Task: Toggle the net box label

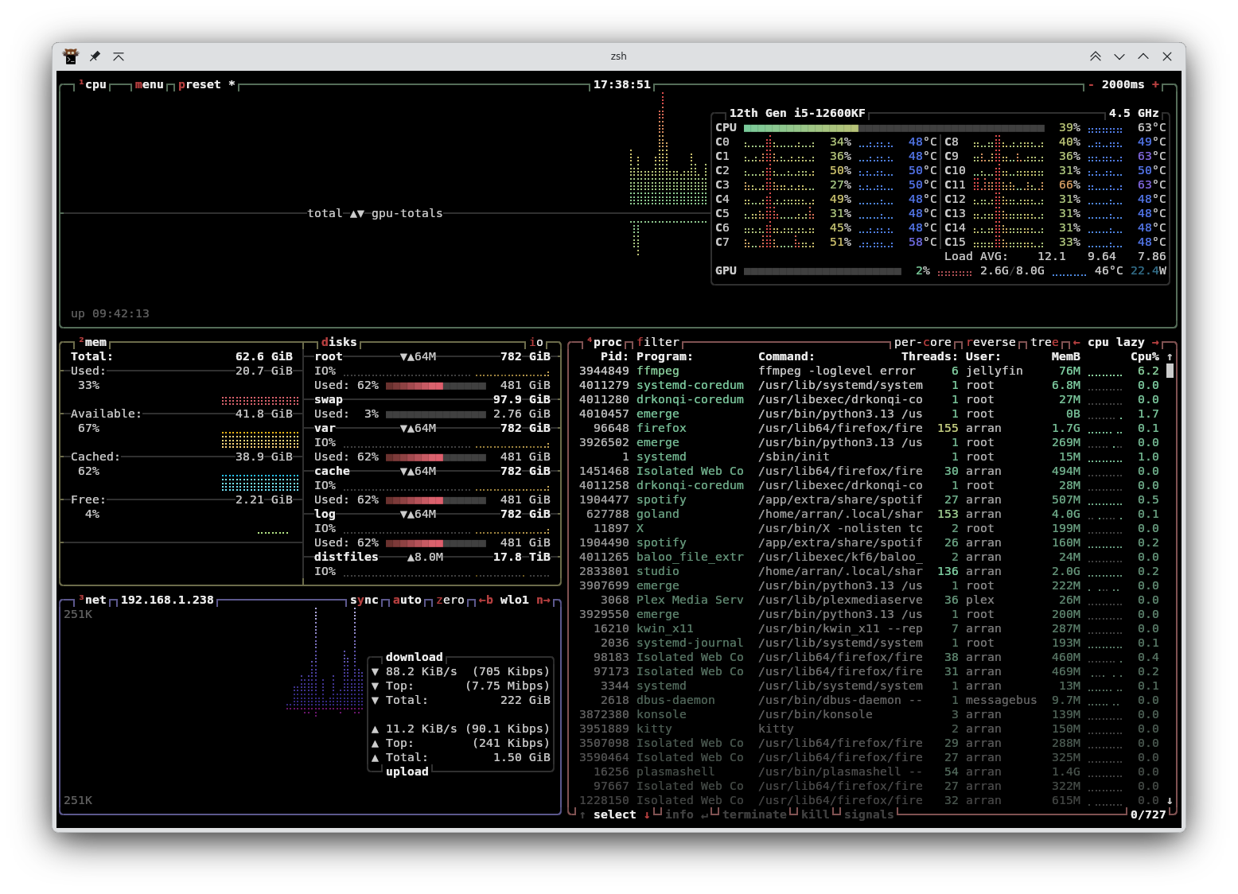Action: pyautogui.click(x=92, y=600)
